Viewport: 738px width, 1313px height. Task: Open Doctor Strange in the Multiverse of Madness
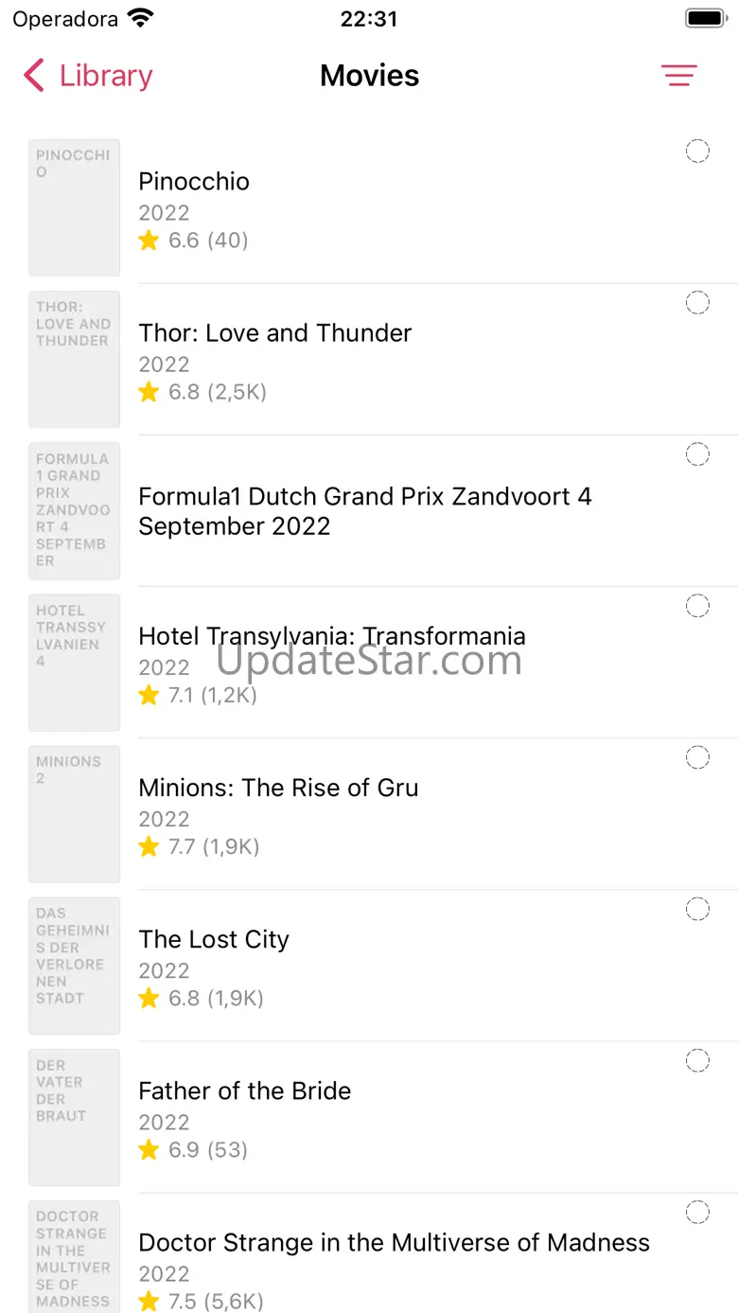pyautogui.click(x=394, y=1242)
